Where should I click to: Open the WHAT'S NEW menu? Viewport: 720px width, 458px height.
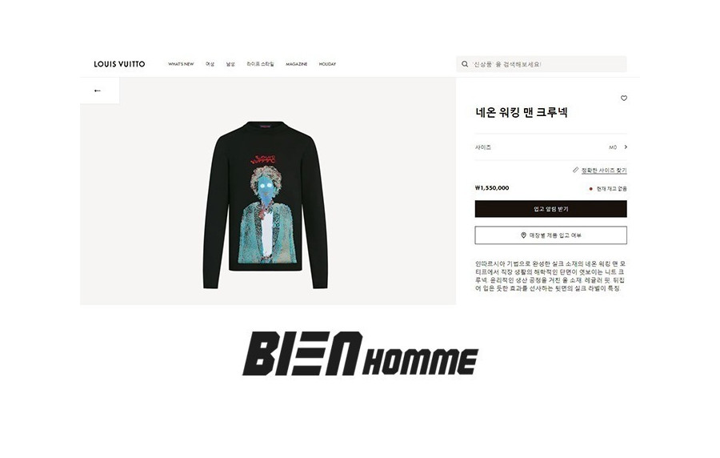[x=181, y=64]
